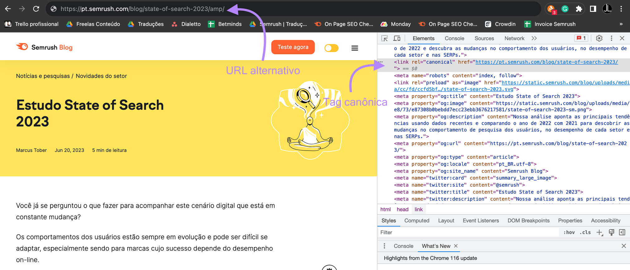Close DevTools with the X icon
This screenshot has height=270, width=630.
(622, 38)
